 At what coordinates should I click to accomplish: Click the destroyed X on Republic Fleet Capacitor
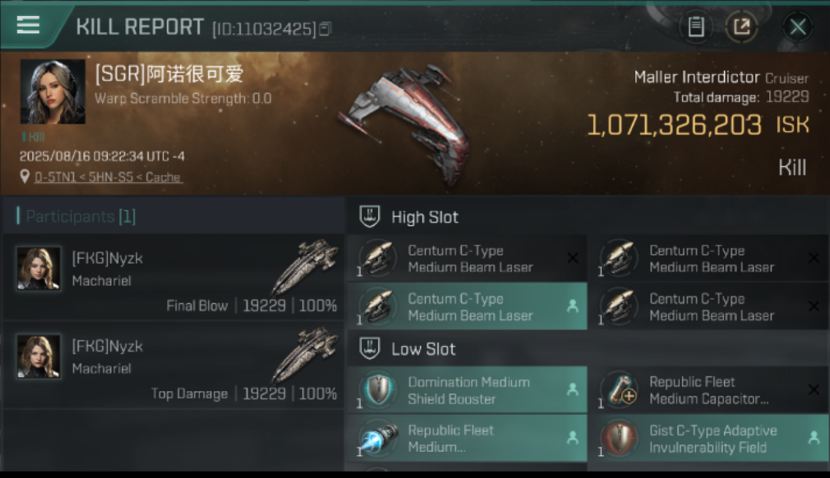(x=813, y=389)
